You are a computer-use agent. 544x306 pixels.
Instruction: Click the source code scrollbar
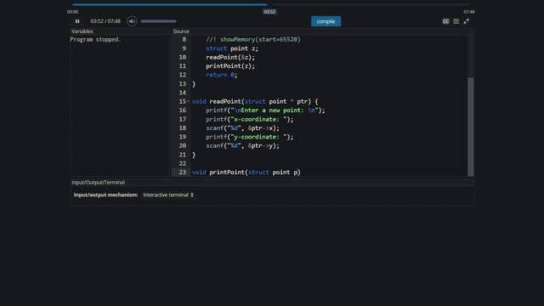(x=471, y=127)
